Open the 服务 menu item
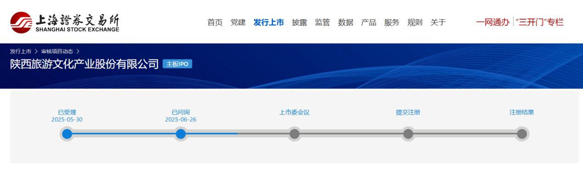 point(392,22)
